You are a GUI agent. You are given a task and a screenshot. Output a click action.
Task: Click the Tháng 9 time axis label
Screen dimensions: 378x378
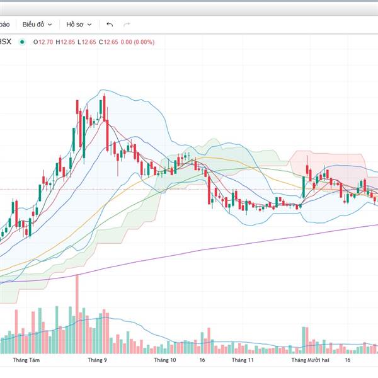[x=97, y=360]
